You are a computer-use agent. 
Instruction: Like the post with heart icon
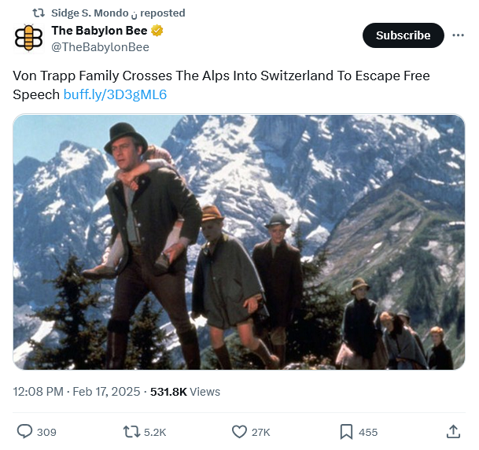(240, 432)
